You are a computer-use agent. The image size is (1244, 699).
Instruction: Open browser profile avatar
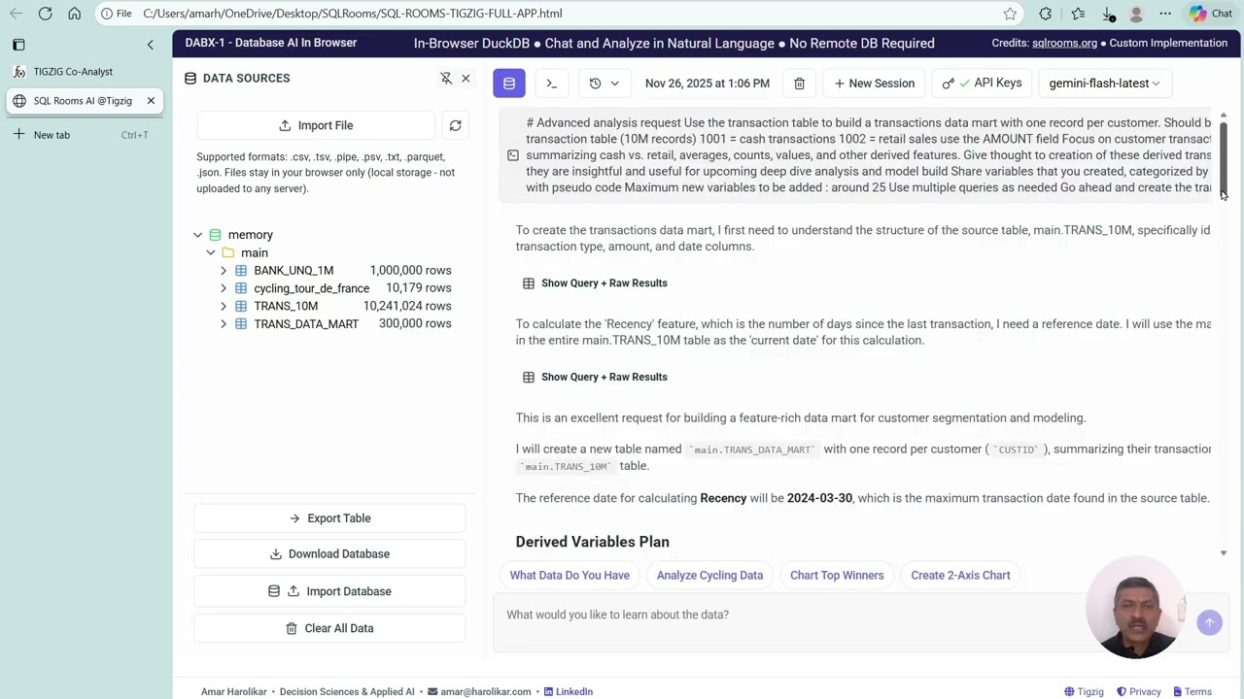(1136, 14)
